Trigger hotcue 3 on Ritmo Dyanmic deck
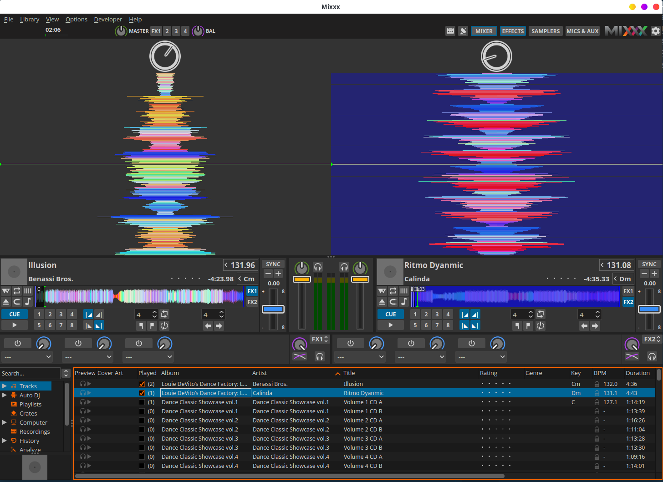The image size is (663, 482). pyautogui.click(x=437, y=314)
